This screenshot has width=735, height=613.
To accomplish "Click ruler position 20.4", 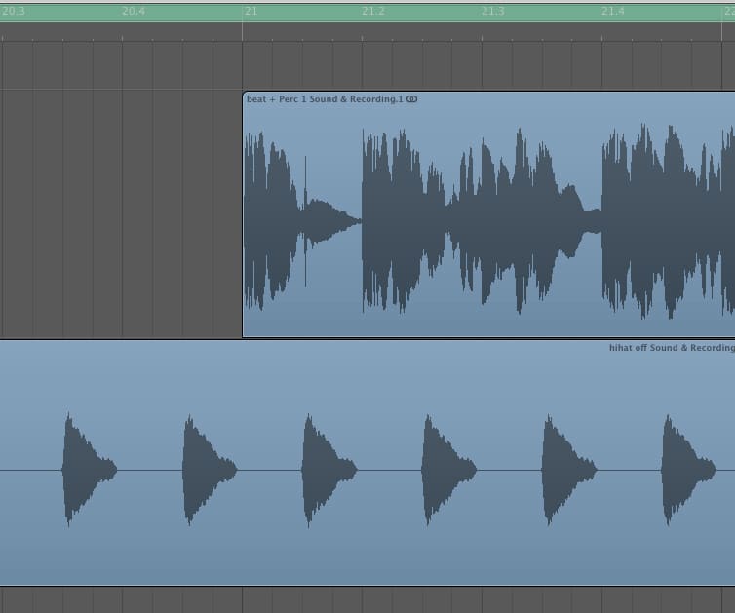I will [134, 11].
